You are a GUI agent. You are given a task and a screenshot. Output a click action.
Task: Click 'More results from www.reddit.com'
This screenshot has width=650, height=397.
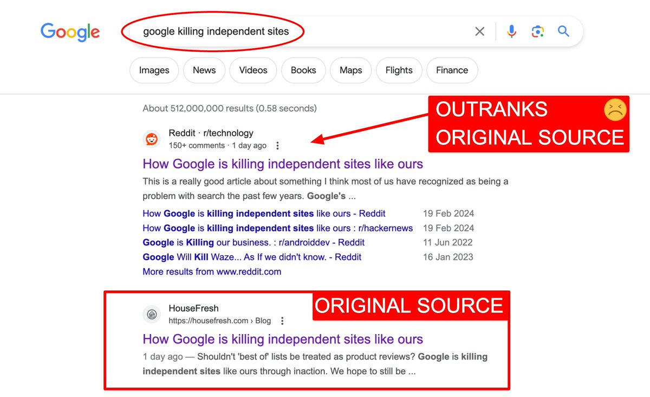coord(212,271)
